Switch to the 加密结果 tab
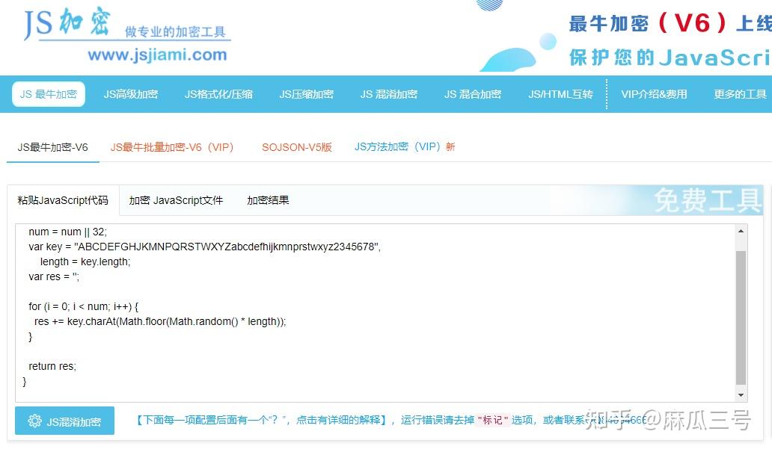 (267, 200)
